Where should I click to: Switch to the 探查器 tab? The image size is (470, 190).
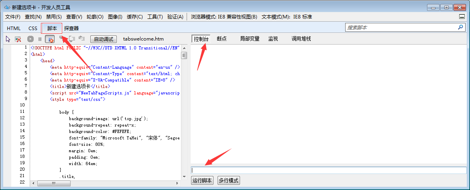click(71, 28)
